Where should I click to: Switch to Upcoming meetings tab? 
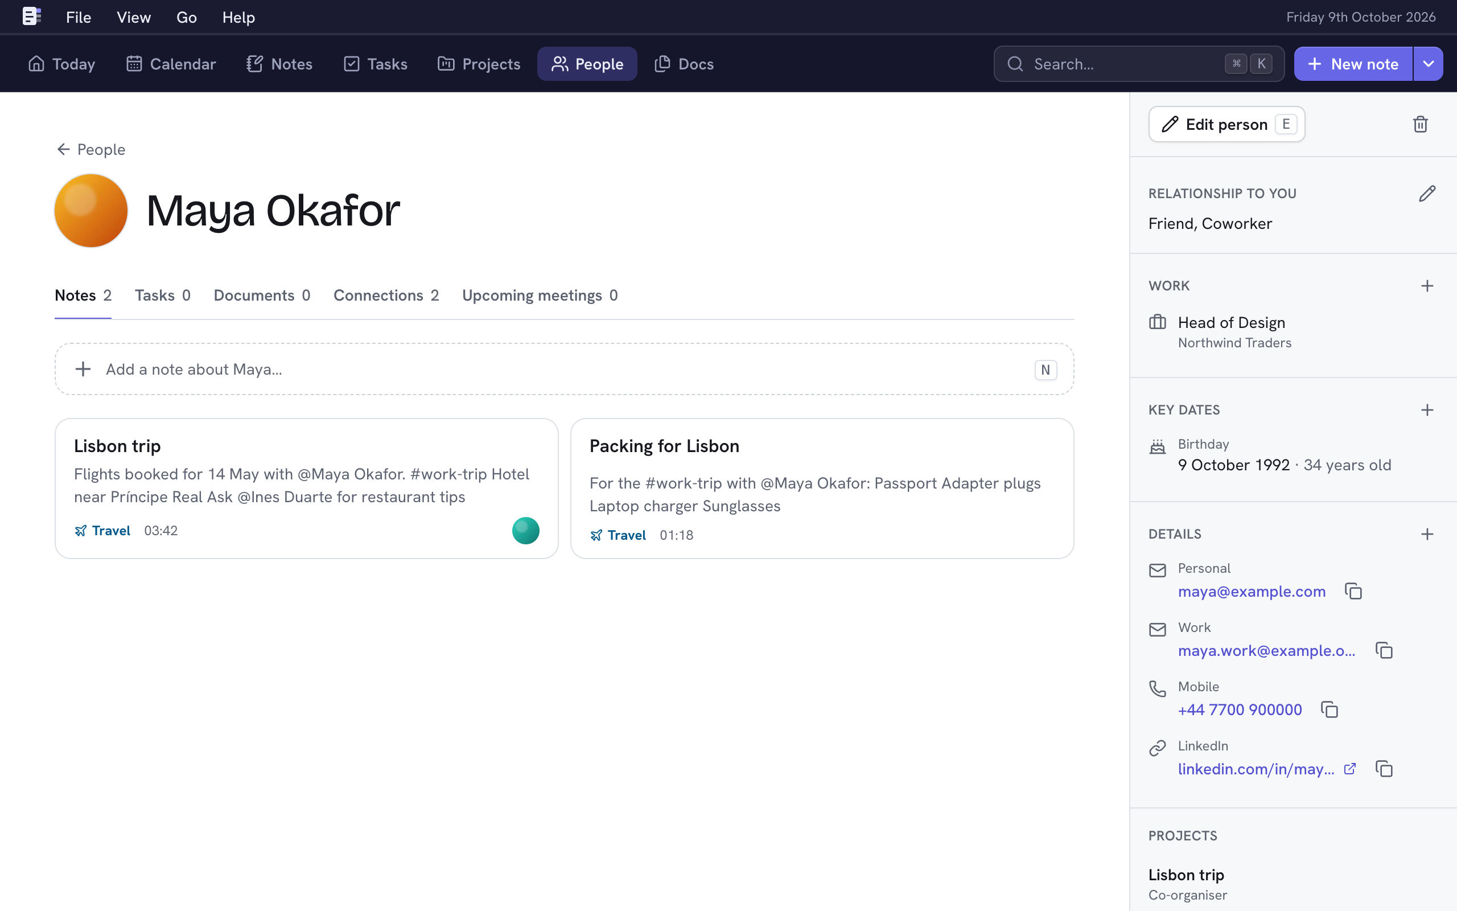(x=540, y=296)
